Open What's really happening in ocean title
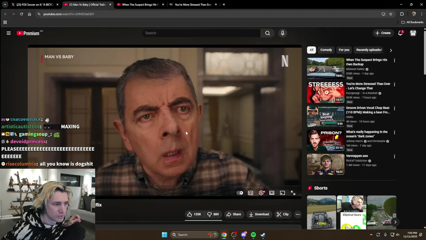Screen dimensions: 426x240 (x=367, y=134)
